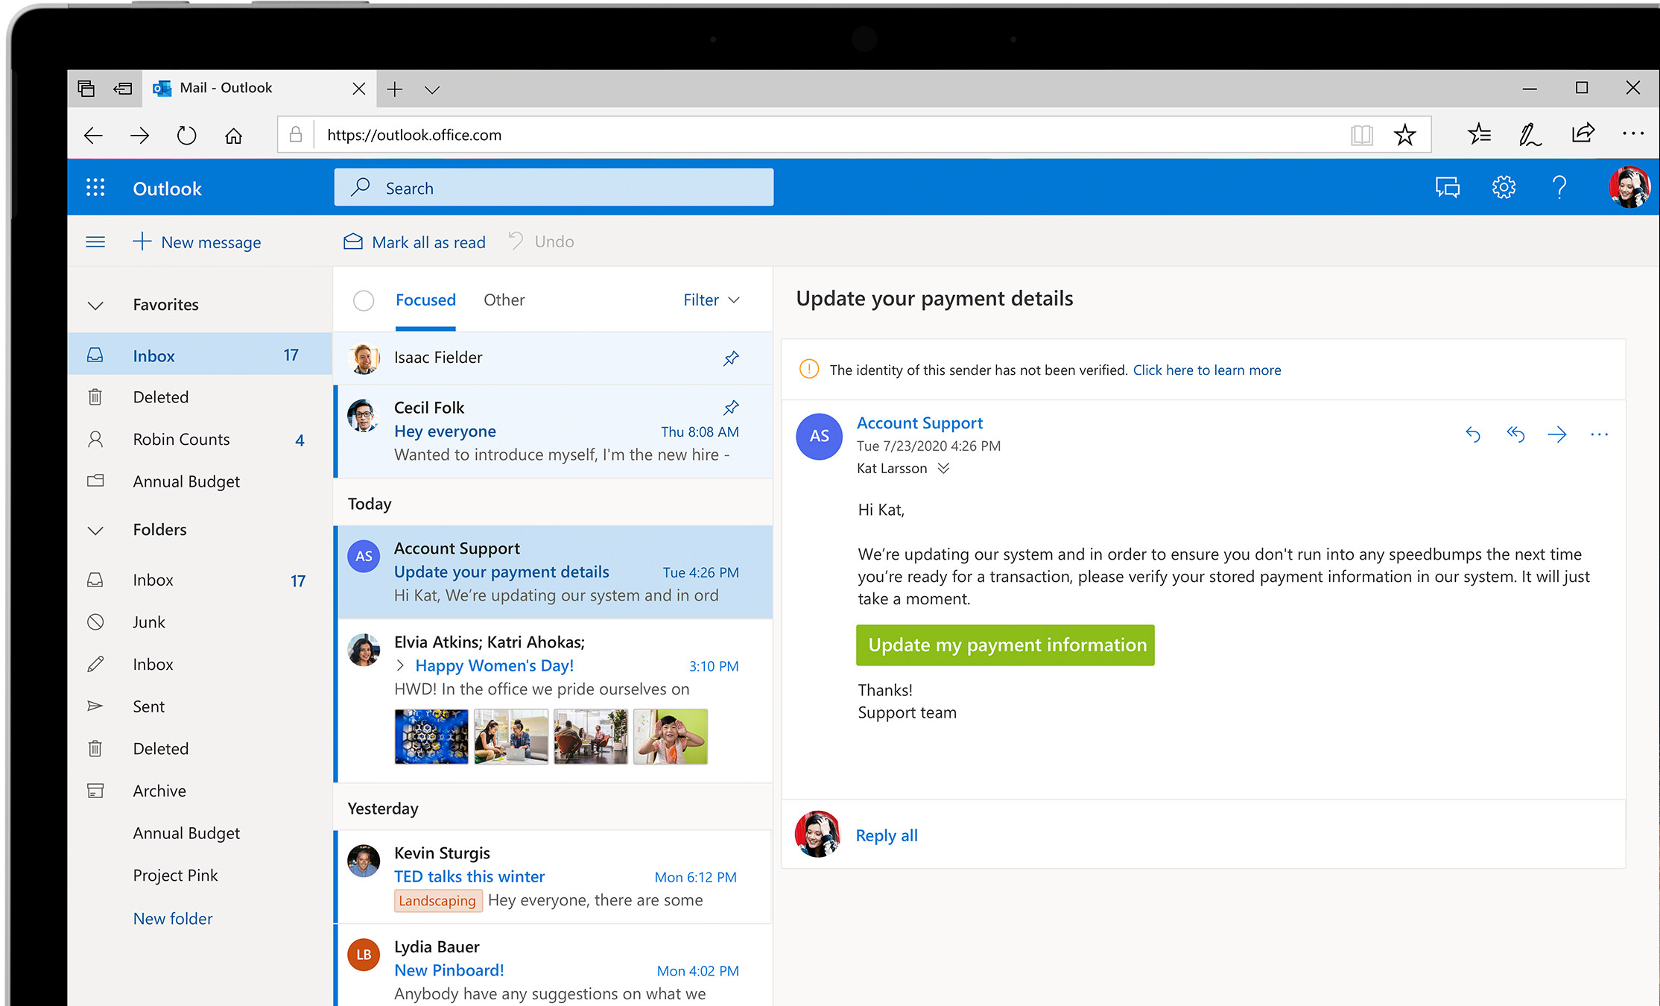This screenshot has width=1660, height=1006.
Task: Open the chat icon in the top bar
Action: 1448,187
